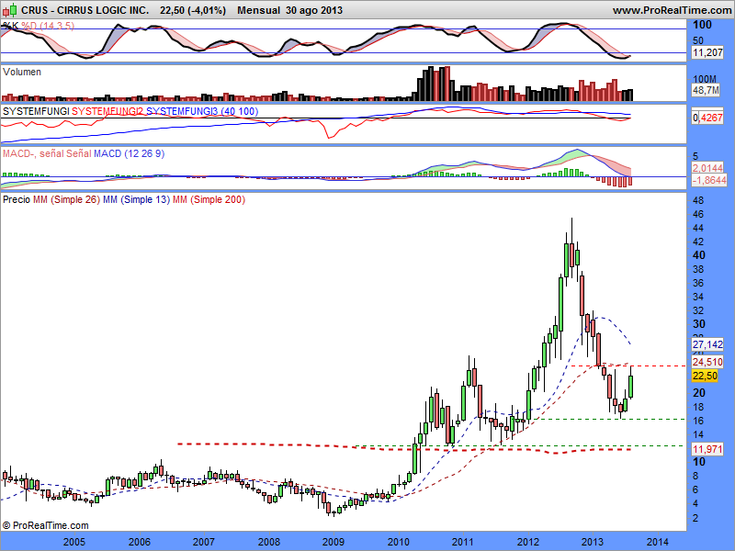Click the candlestick chart icon beside CRUS
735x551 pixels.
[x=9, y=9]
